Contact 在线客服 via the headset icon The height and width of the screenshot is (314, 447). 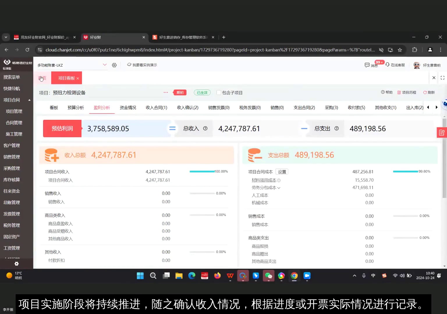pos(395,65)
